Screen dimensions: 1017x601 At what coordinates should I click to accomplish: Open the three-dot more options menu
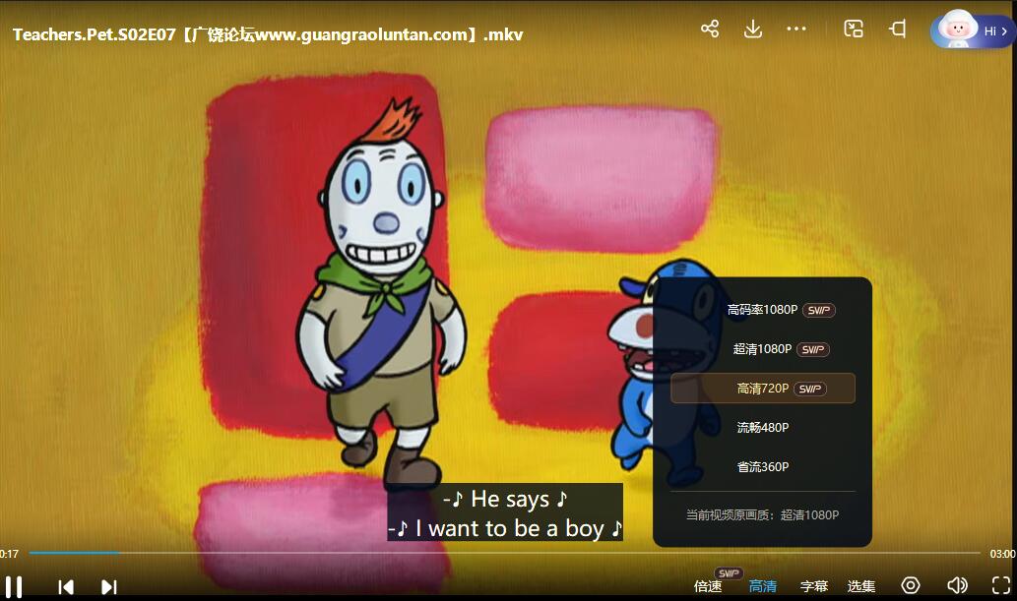796,29
